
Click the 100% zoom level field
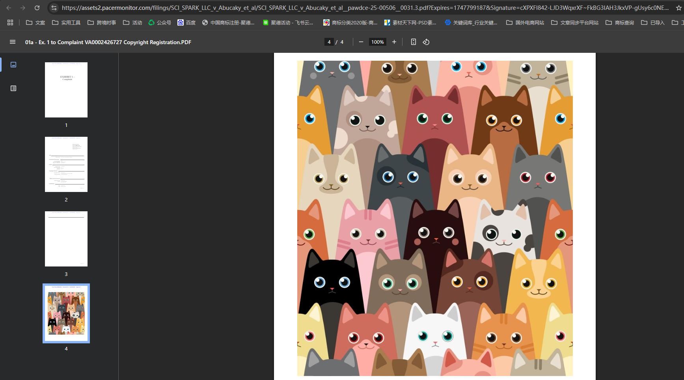pos(377,42)
